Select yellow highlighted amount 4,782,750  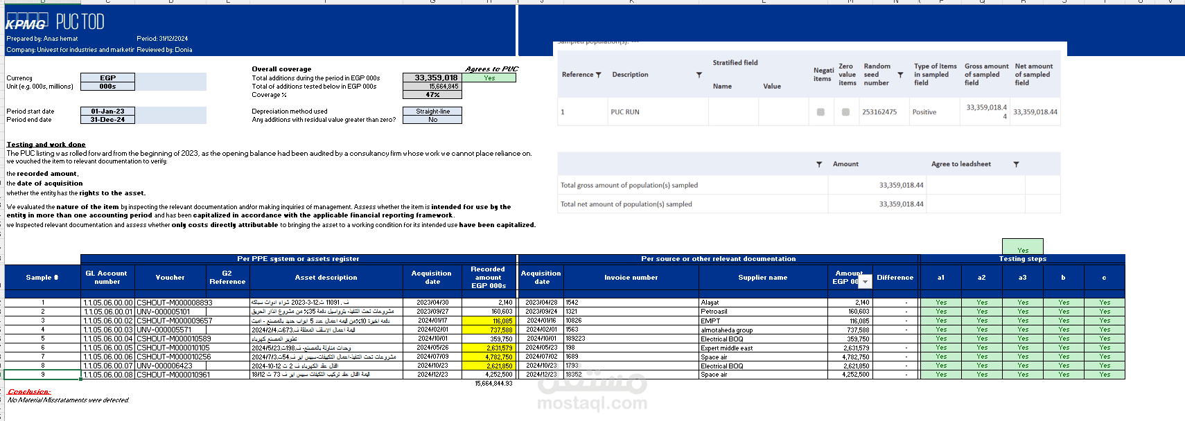pyautogui.click(x=489, y=357)
